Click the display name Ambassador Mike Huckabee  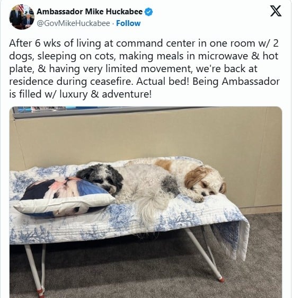pyautogui.click(x=90, y=12)
